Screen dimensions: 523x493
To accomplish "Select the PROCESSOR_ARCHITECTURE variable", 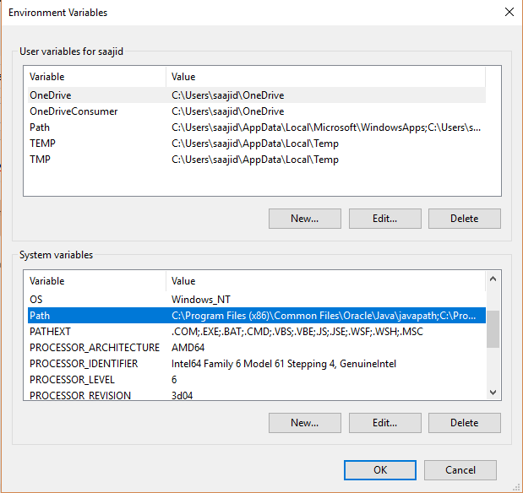I will coord(257,347).
